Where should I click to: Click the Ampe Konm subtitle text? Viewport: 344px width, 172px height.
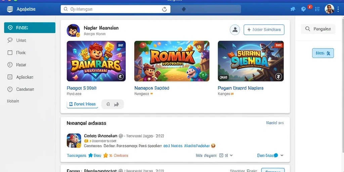[94, 34]
